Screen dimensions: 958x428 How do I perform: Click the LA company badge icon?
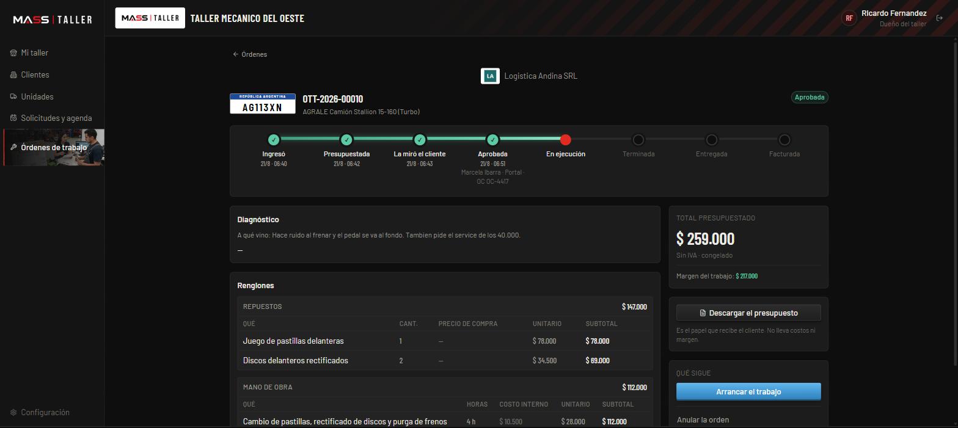coord(490,76)
